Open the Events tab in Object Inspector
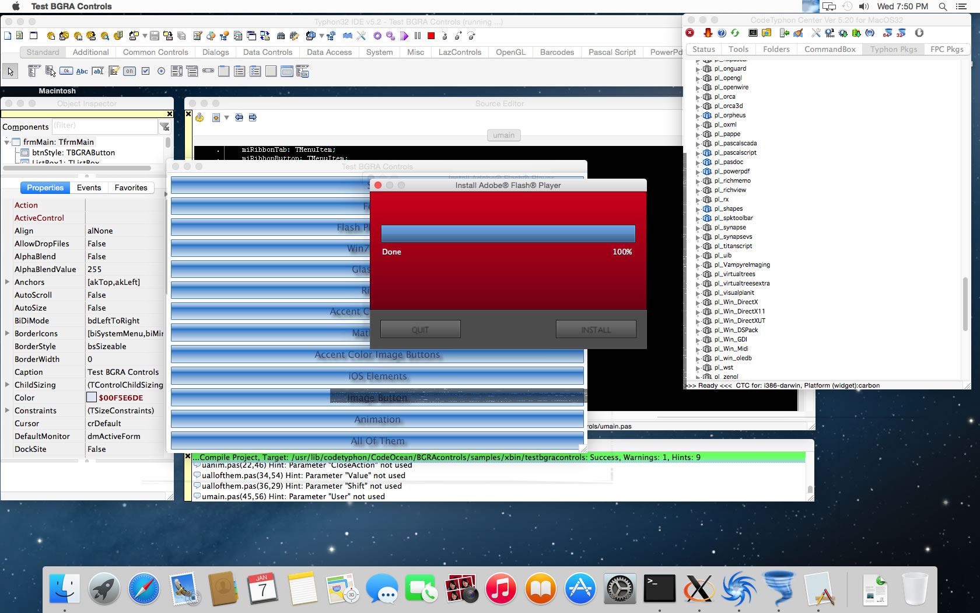The height and width of the screenshot is (613, 980). (x=89, y=187)
